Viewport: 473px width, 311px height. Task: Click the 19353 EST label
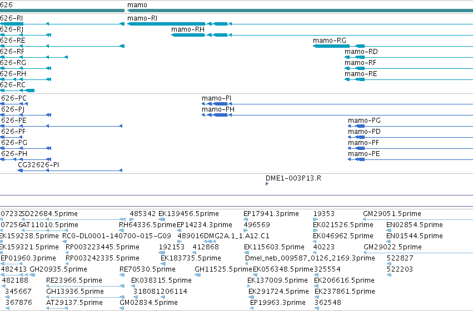pos(324,214)
